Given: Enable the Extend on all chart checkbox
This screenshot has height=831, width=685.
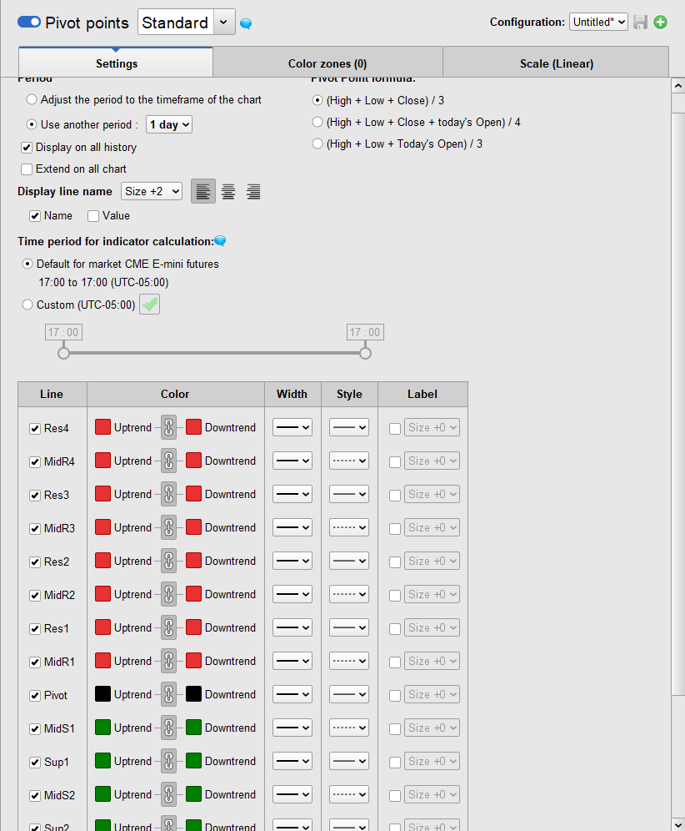Looking at the screenshot, I should 27,169.
